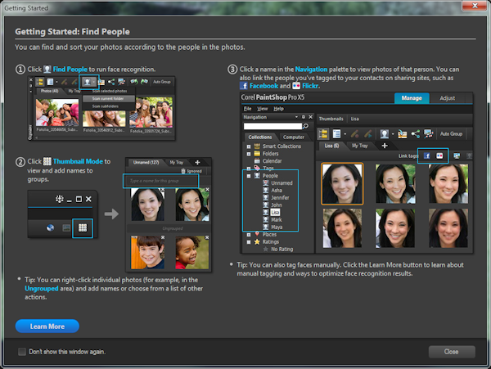Click the Close button
491x369 pixels.
(452, 351)
